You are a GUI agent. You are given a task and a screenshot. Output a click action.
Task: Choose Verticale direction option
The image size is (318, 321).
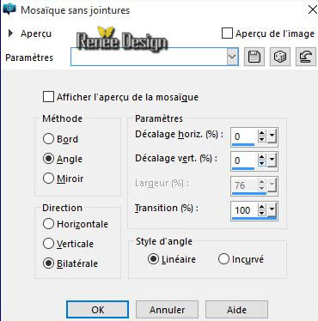tap(48, 244)
